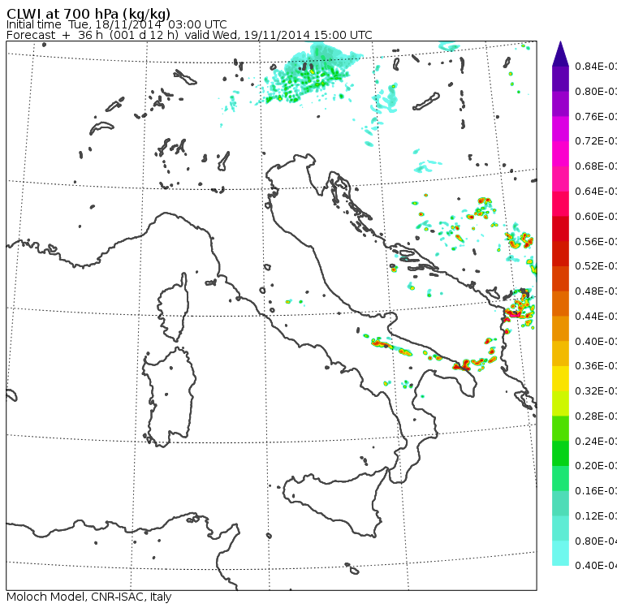Click the 0.80E-04 colorbar label
Screen dimensions: 617x608
point(596,541)
